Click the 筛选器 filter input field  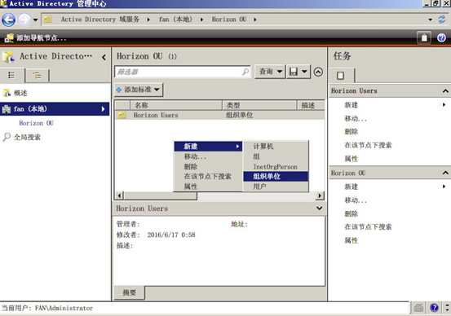coord(179,72)
